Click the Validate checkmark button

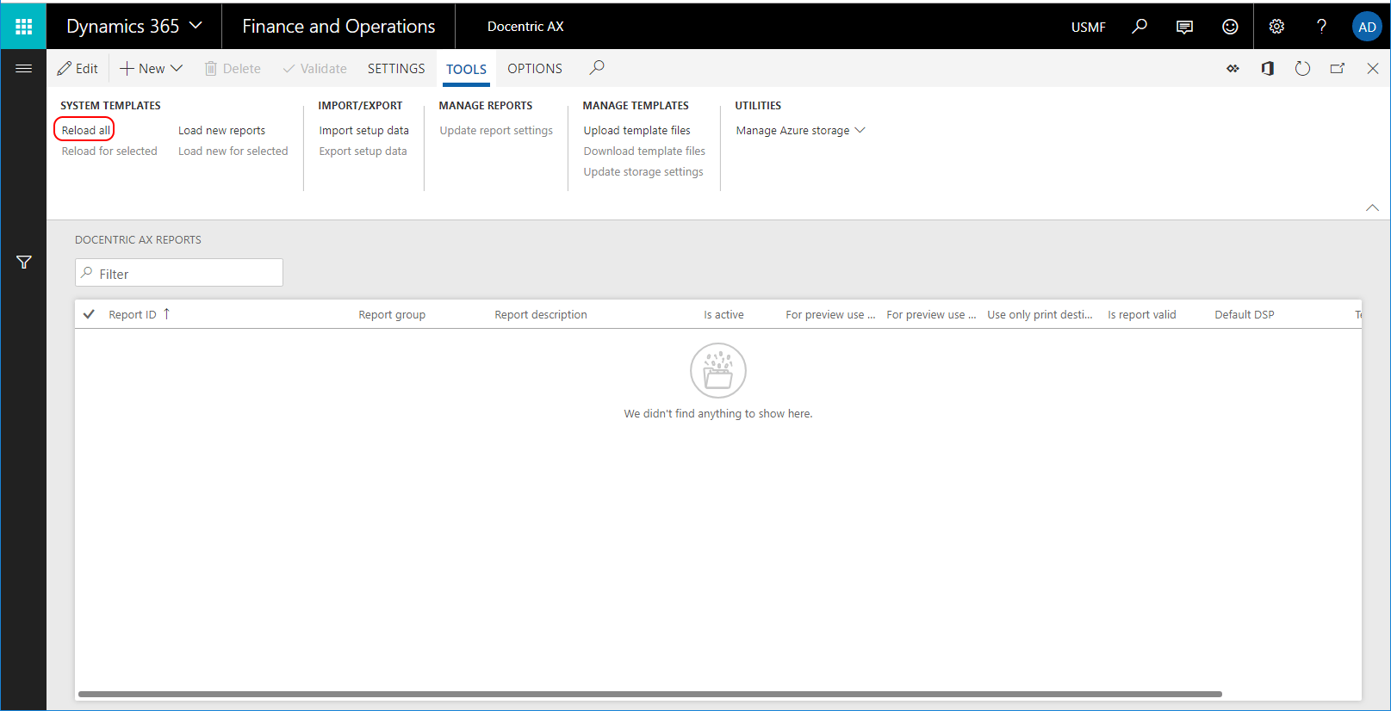tap(314, 69)
